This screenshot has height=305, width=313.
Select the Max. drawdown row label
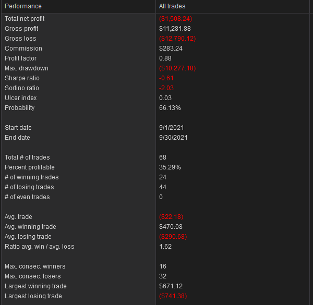click(27, 68)
